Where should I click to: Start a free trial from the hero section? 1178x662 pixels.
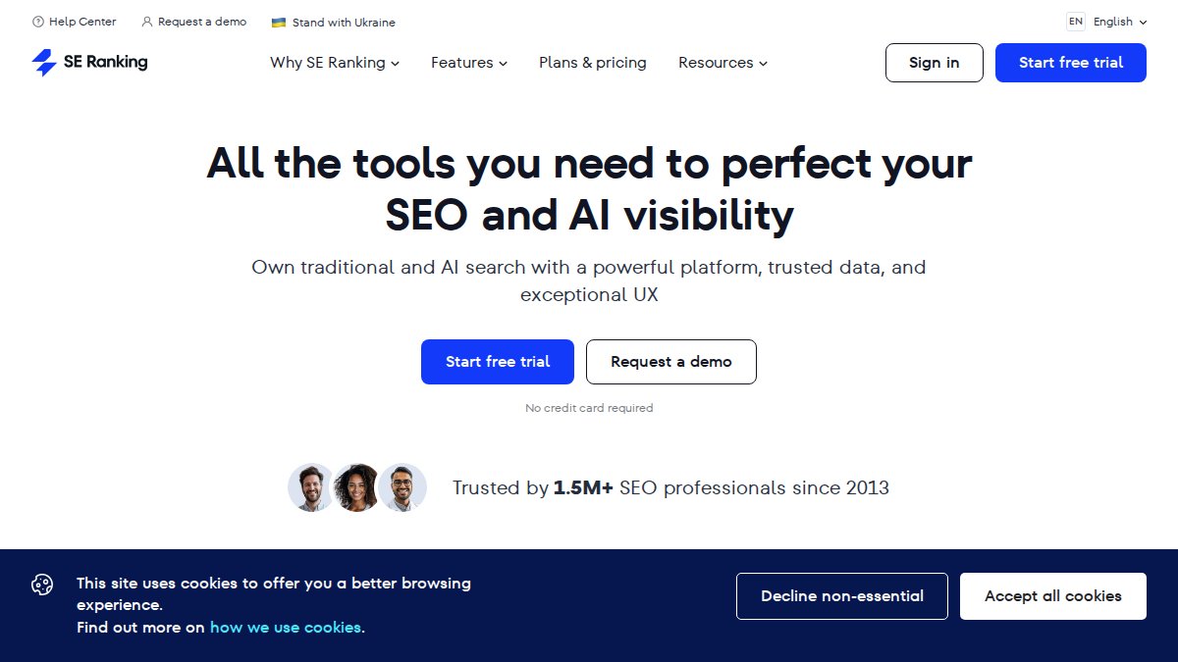coord(497,361)
